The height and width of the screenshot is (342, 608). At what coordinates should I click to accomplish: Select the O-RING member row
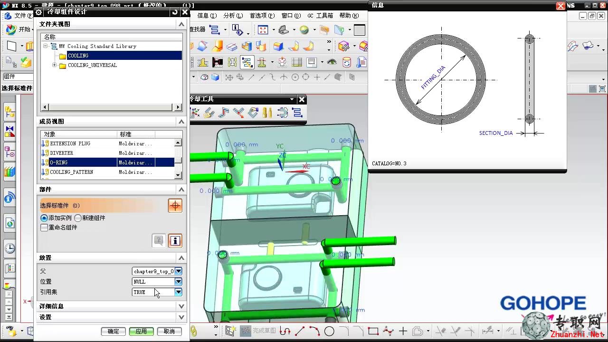tap(108, 162)
